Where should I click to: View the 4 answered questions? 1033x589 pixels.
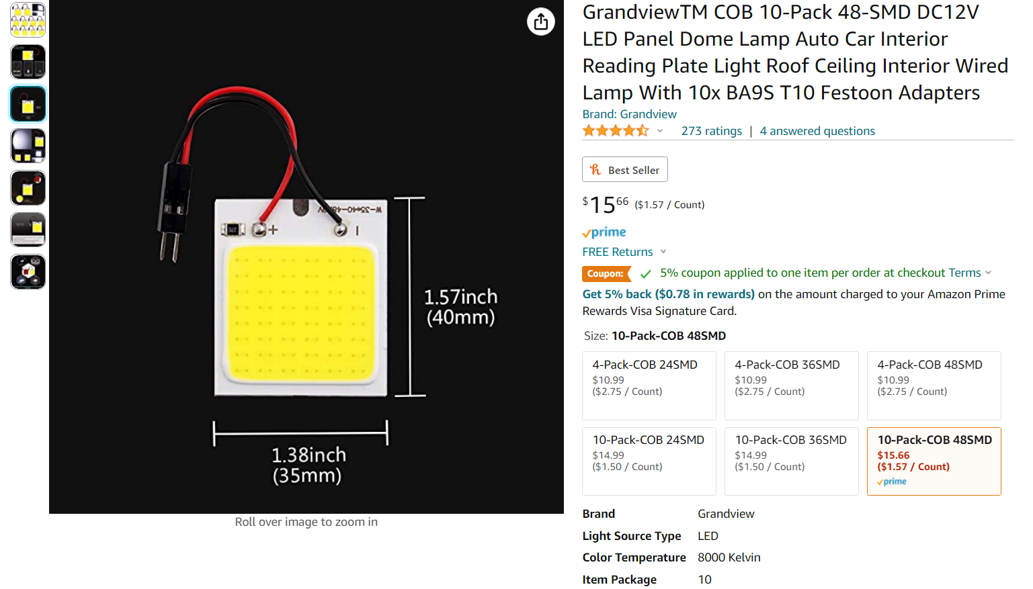(x=817, y=130)
